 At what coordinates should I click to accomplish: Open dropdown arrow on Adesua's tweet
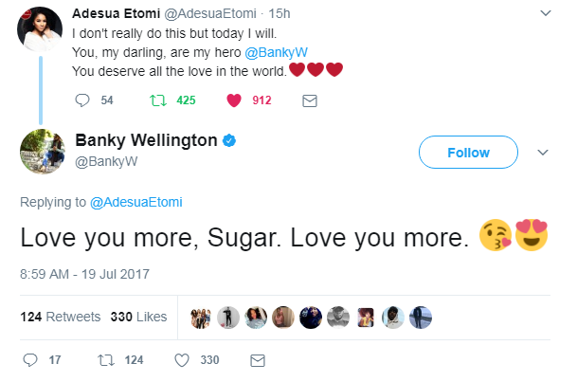tap(544, 14)
